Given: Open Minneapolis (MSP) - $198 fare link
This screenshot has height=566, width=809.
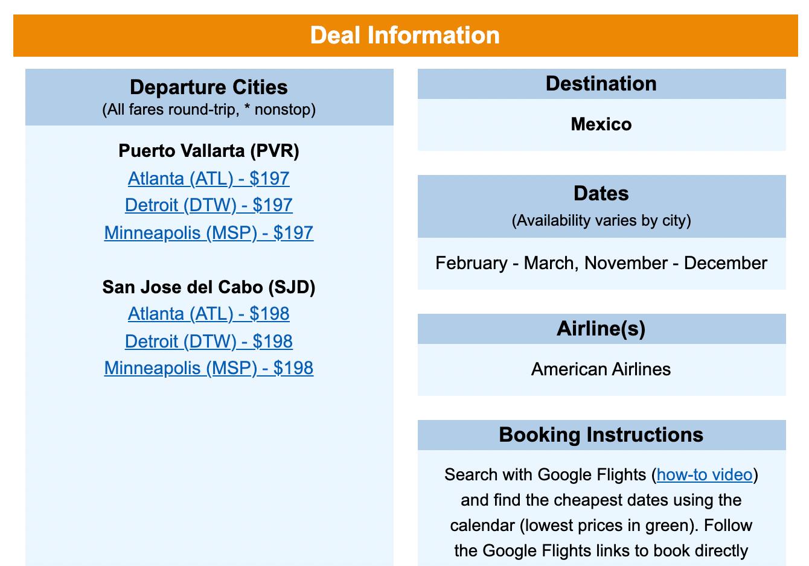Looking at the screenshot, I should (x=209, y=368).
